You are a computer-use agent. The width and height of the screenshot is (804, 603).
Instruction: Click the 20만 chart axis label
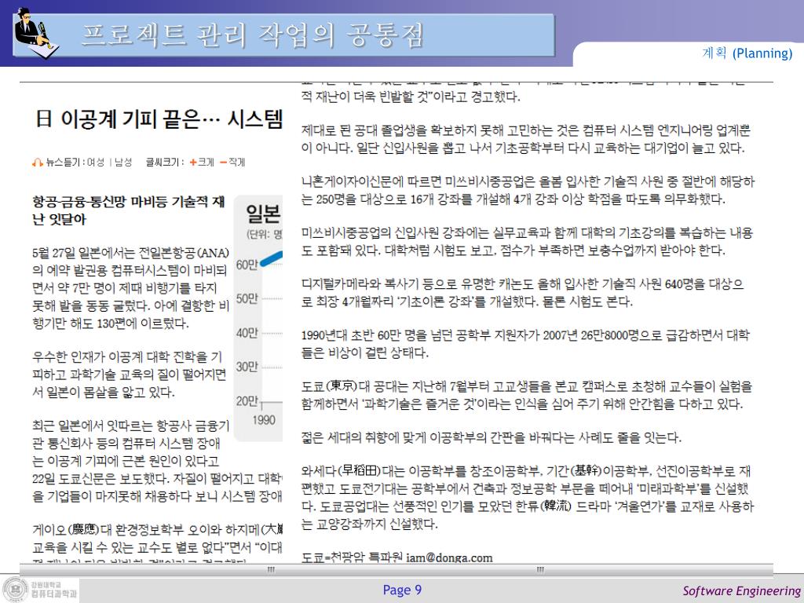tap(247, 401)
